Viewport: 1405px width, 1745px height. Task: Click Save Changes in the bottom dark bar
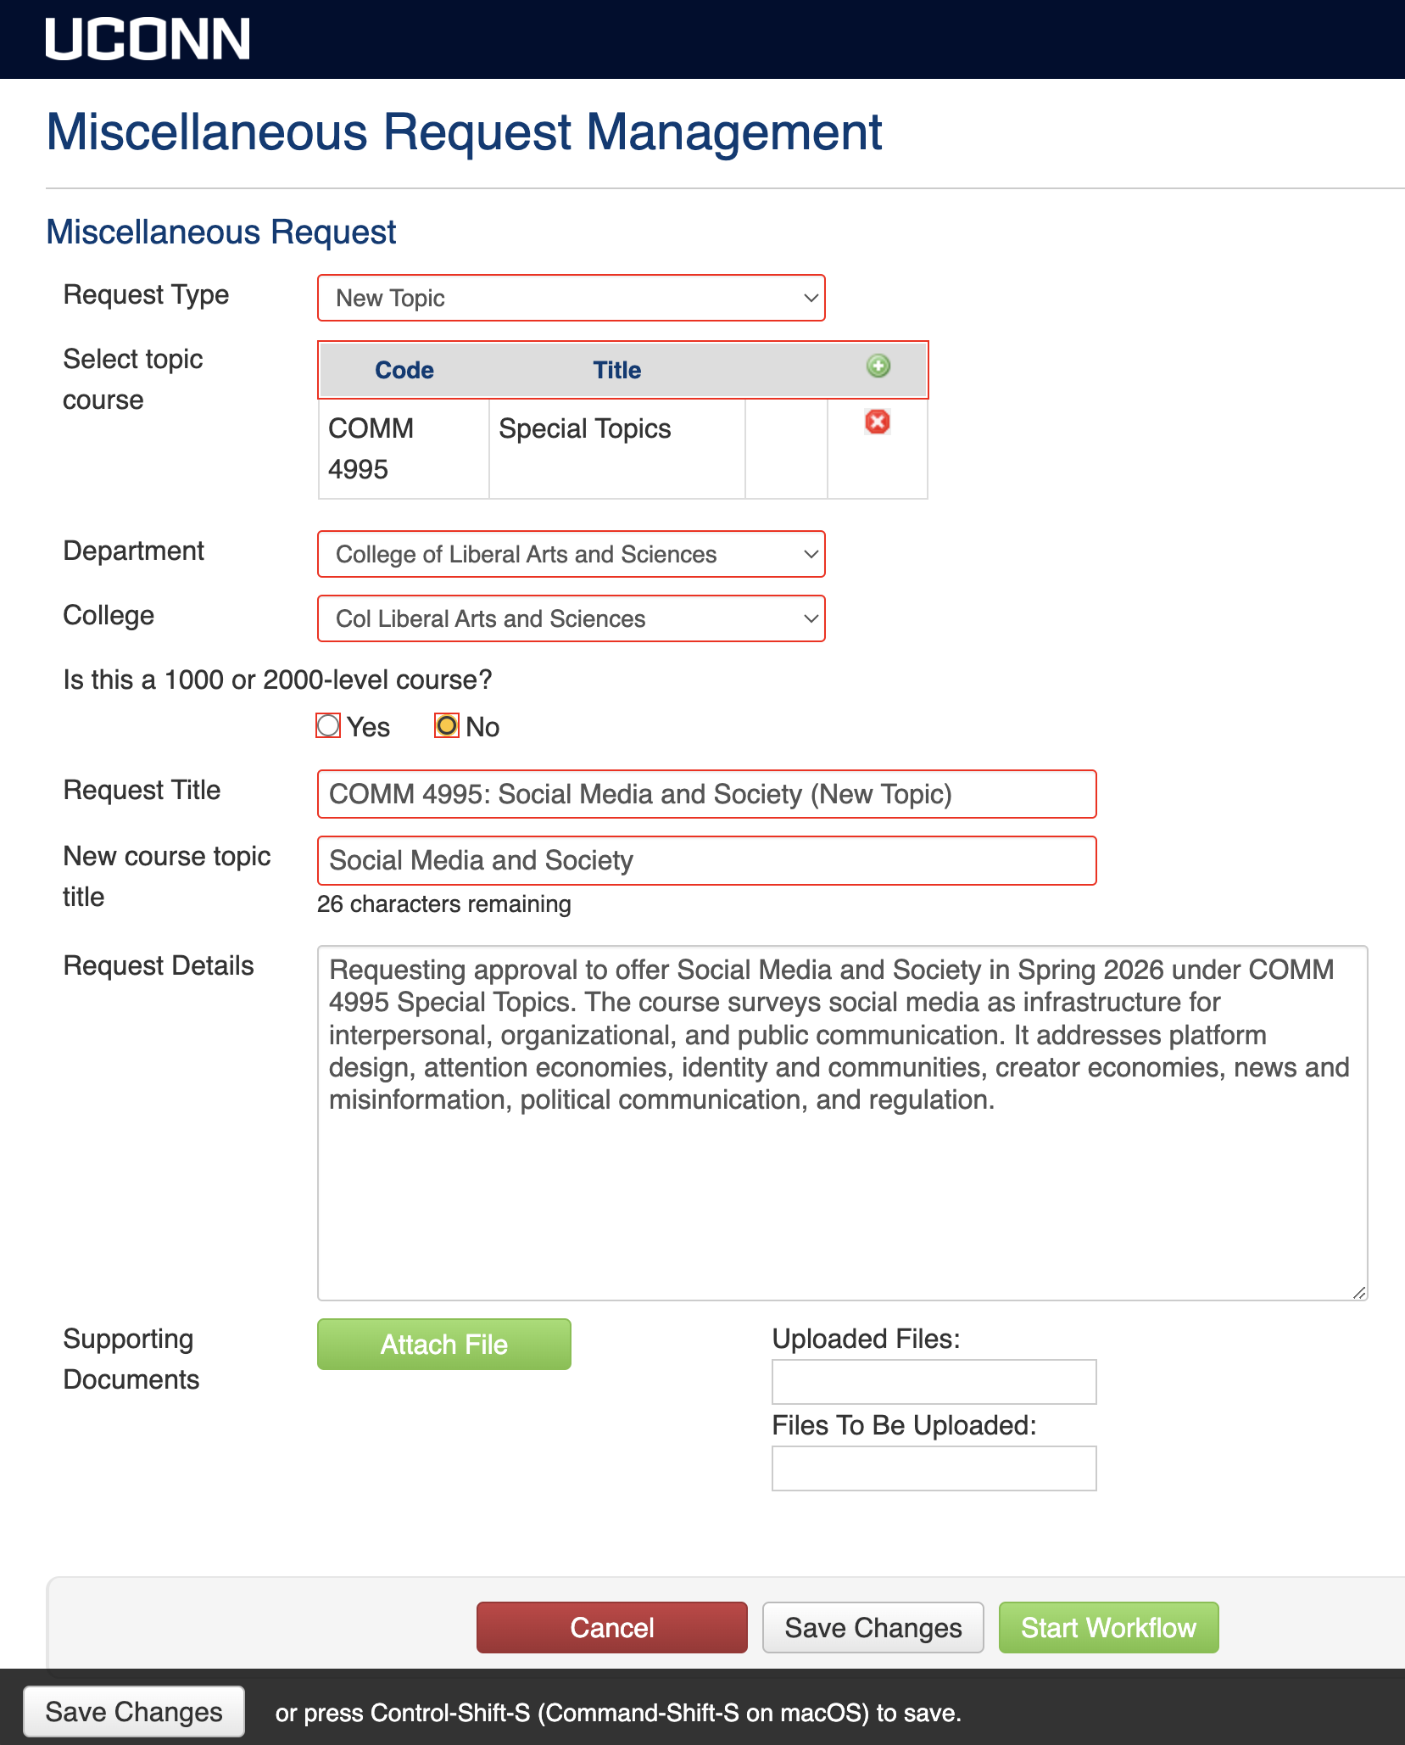[x=134, y=1711]
